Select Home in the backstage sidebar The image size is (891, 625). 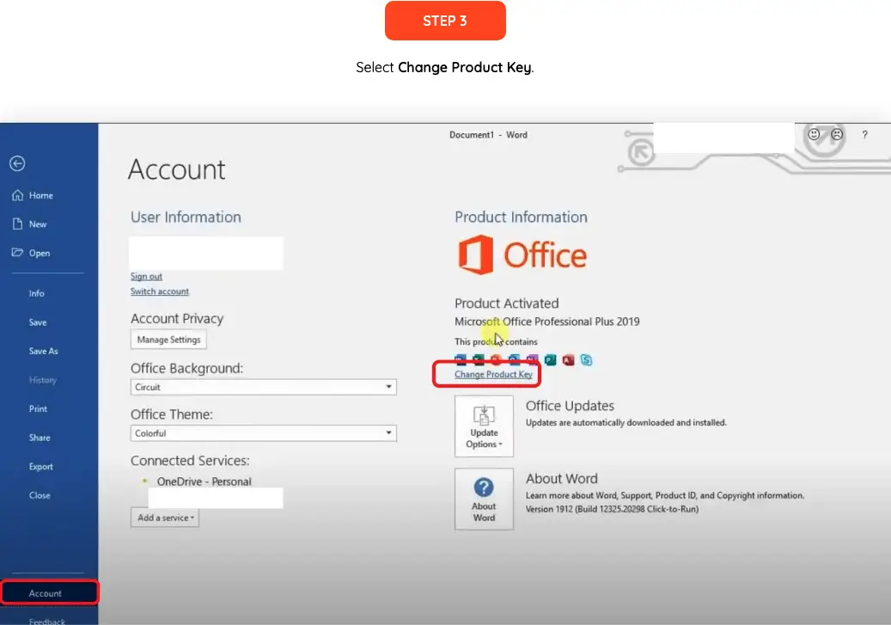[40, 196]
